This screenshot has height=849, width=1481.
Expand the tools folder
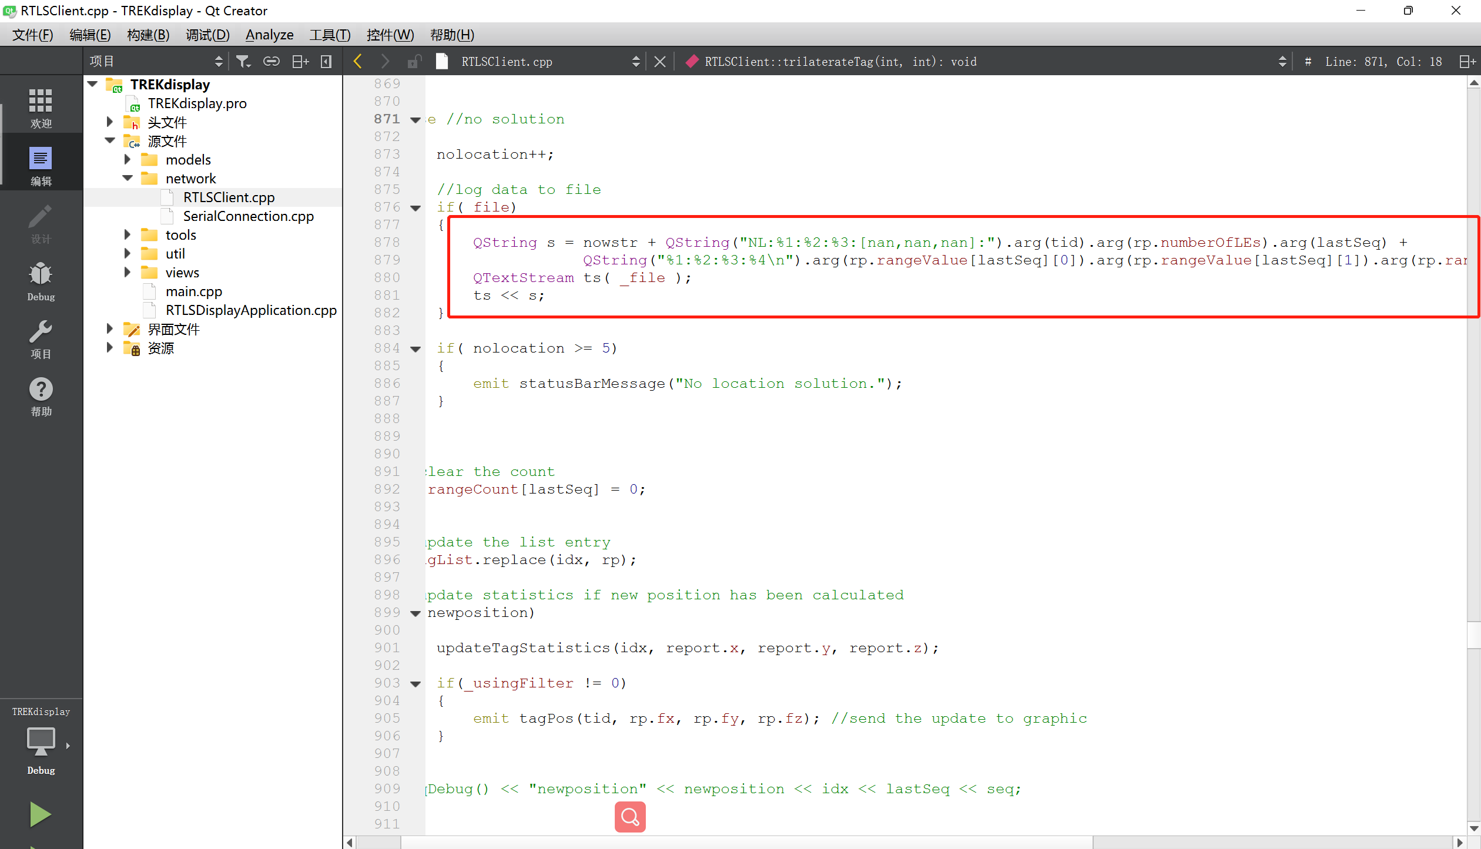click(x=127, y=234)
